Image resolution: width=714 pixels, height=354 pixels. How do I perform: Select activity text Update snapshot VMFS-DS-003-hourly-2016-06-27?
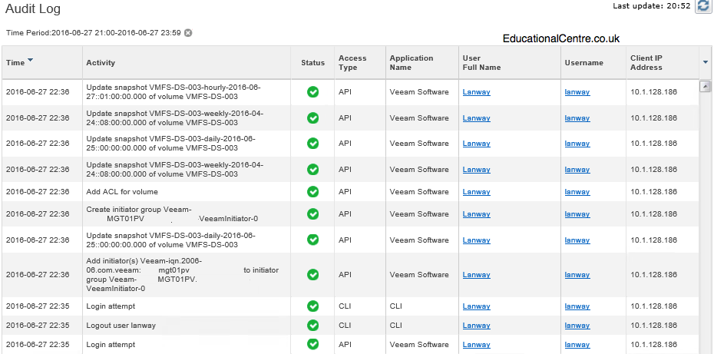tap(174, 91)
